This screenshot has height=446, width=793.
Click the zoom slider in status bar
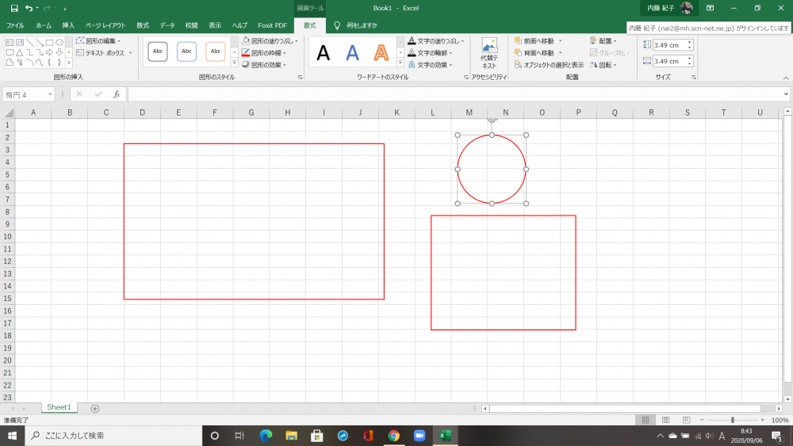coord(732,420)
